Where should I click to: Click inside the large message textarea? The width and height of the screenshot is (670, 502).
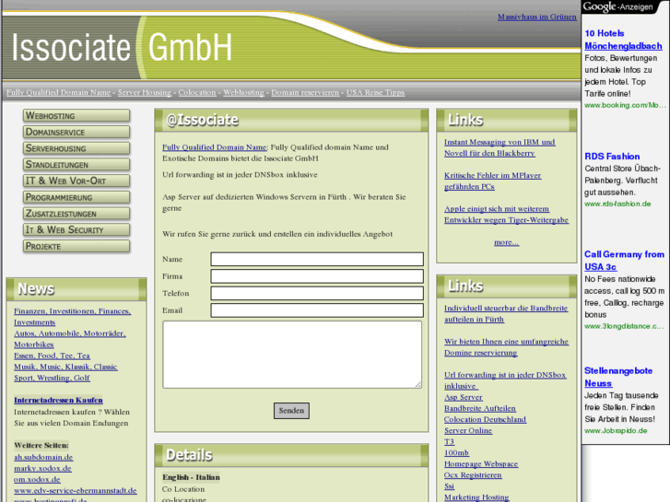292,355
